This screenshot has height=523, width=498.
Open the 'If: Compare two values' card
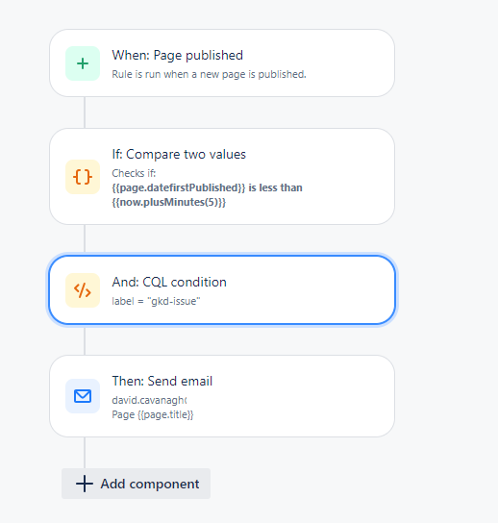(x=222, y=177)
